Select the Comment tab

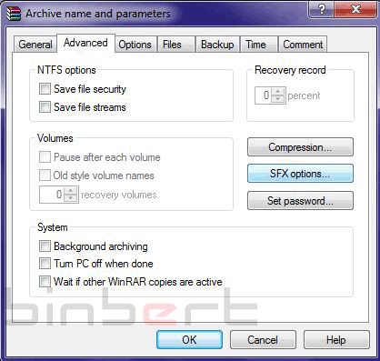point(303,45)
